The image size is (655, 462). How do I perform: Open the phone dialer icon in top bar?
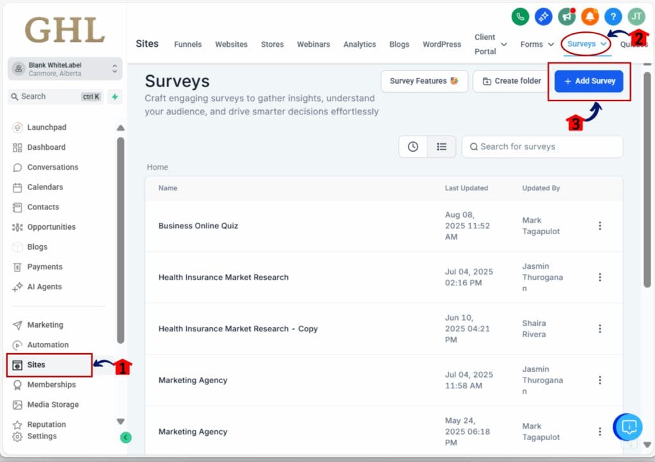(x=520, y=17)
